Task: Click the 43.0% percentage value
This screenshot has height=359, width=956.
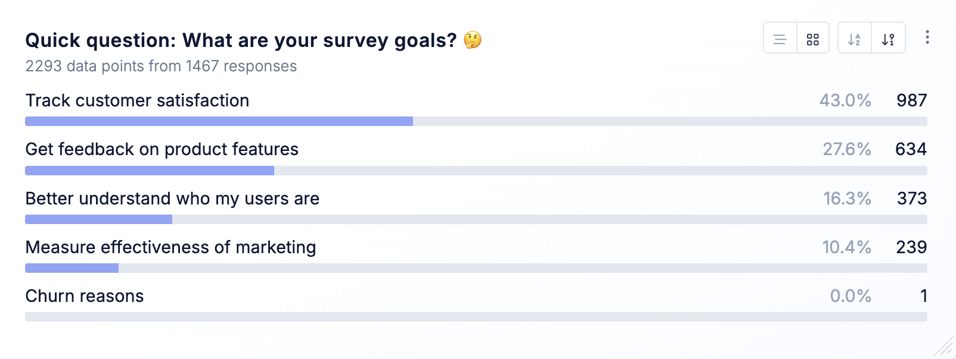Action: coord(845,100)
